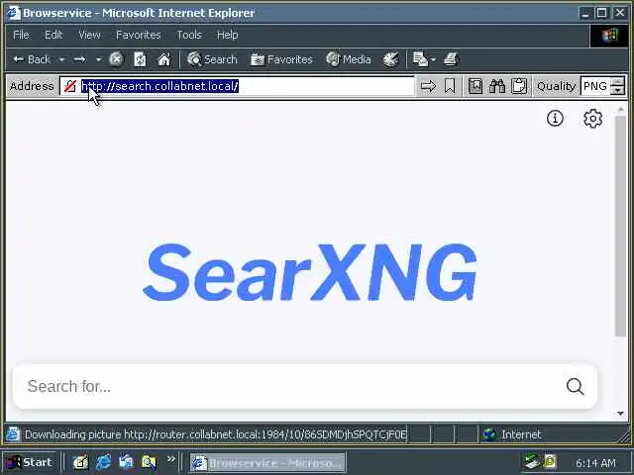Click the status bar page icon
The height and width of the screenshot is (475, 634).
click(x=13, y=434)
